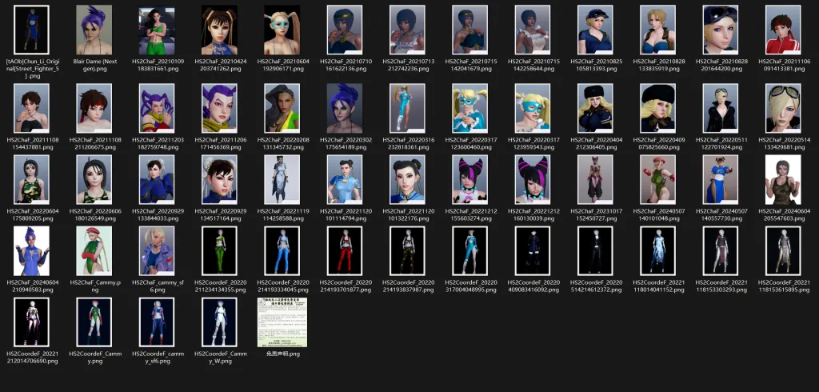Select thumbnail HS2ChaF_20220511122701924.png

pyautogui.click(x=721, y=108)
